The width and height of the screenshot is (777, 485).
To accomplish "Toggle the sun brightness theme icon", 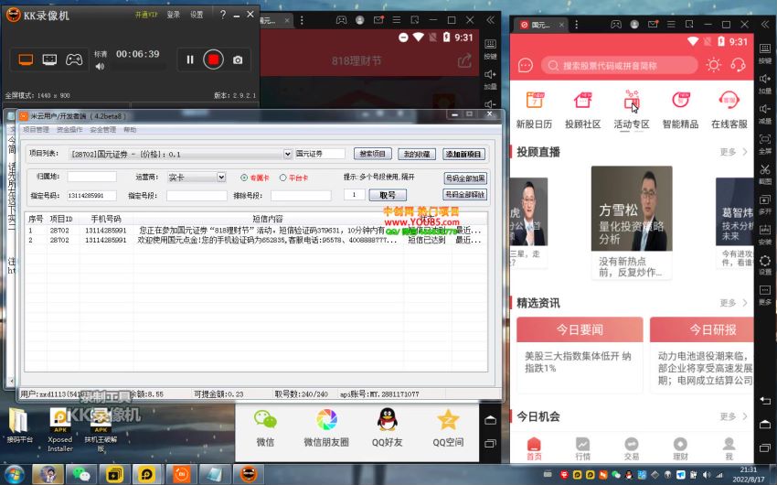I will pyautogui.click(x=714, y=65).
